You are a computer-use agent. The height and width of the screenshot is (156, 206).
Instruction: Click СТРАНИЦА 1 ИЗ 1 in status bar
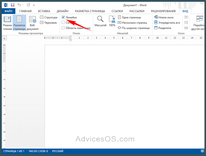[x=14, y=151]
